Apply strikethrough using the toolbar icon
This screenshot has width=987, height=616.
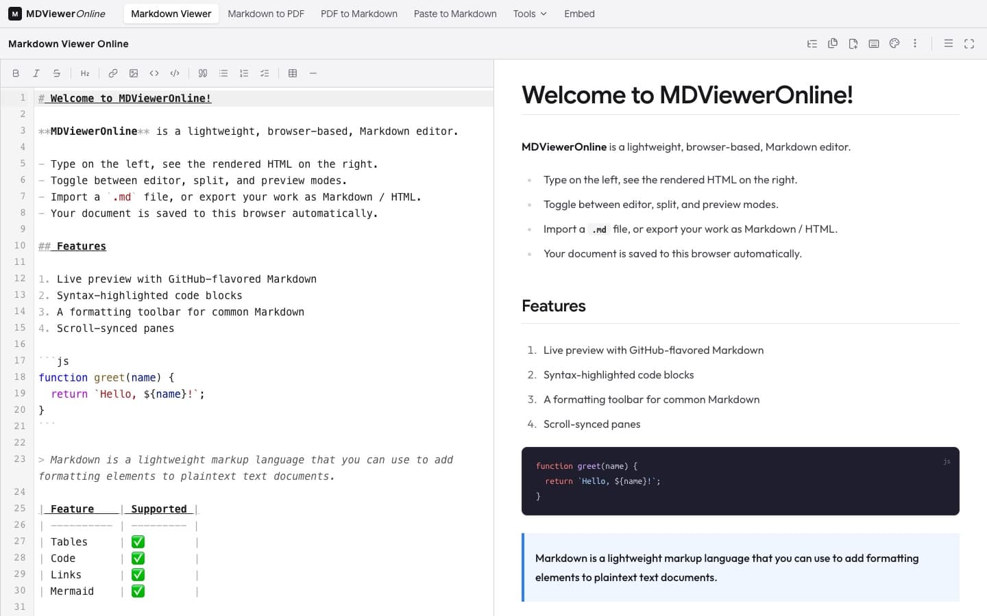(57, 73)
